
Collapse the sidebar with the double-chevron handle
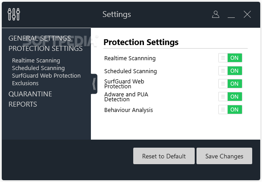click(94, 84)
